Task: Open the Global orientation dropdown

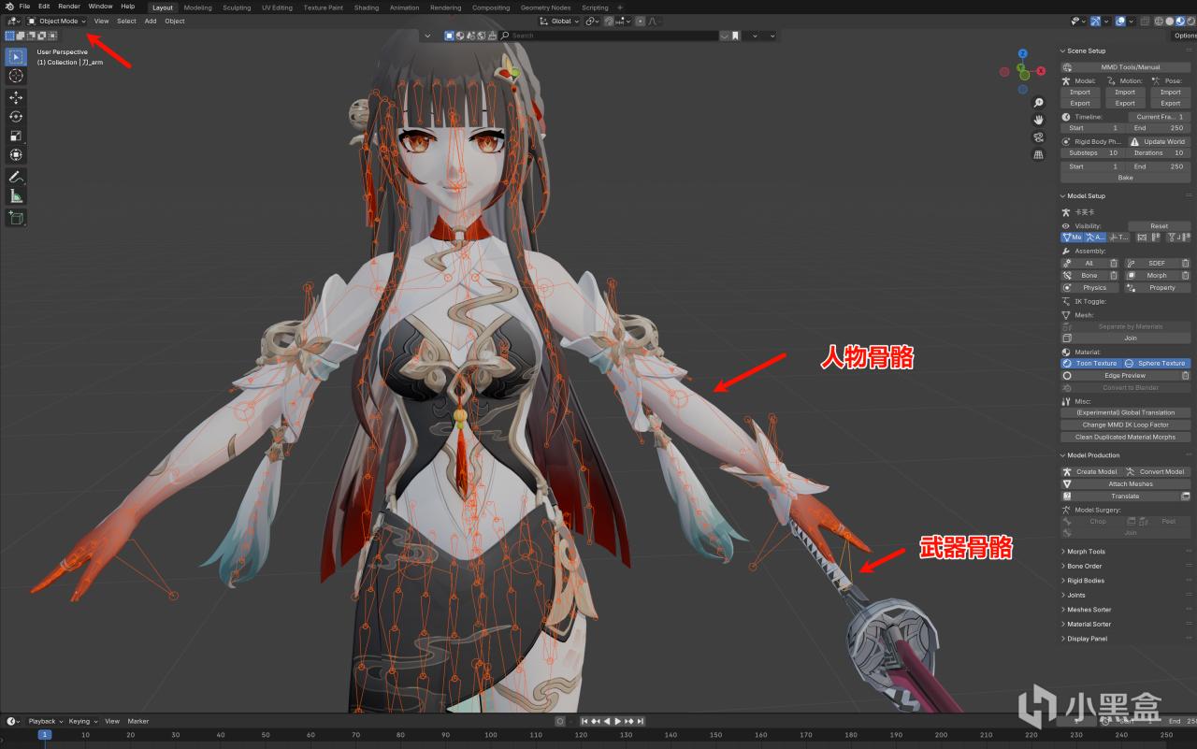Action: tap(559, 21)
